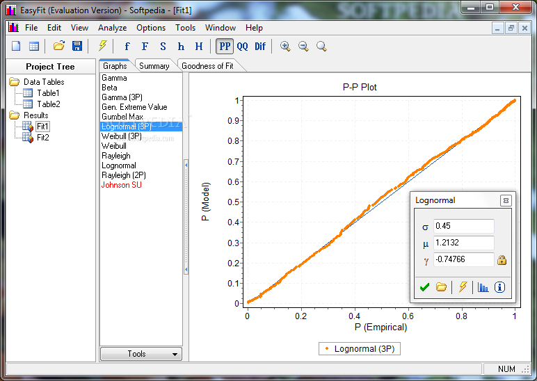This screenshot has height=381, width=537.
Task: Show the cumulative distribution function (F) graph
Action: (145, 46)
